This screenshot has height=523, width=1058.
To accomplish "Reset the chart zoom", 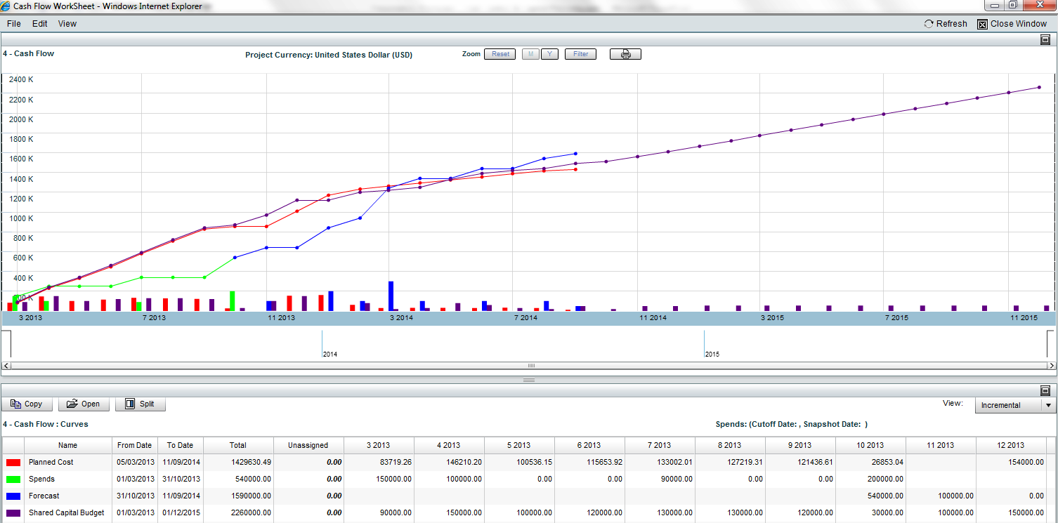I will click(x=500, y=54).
